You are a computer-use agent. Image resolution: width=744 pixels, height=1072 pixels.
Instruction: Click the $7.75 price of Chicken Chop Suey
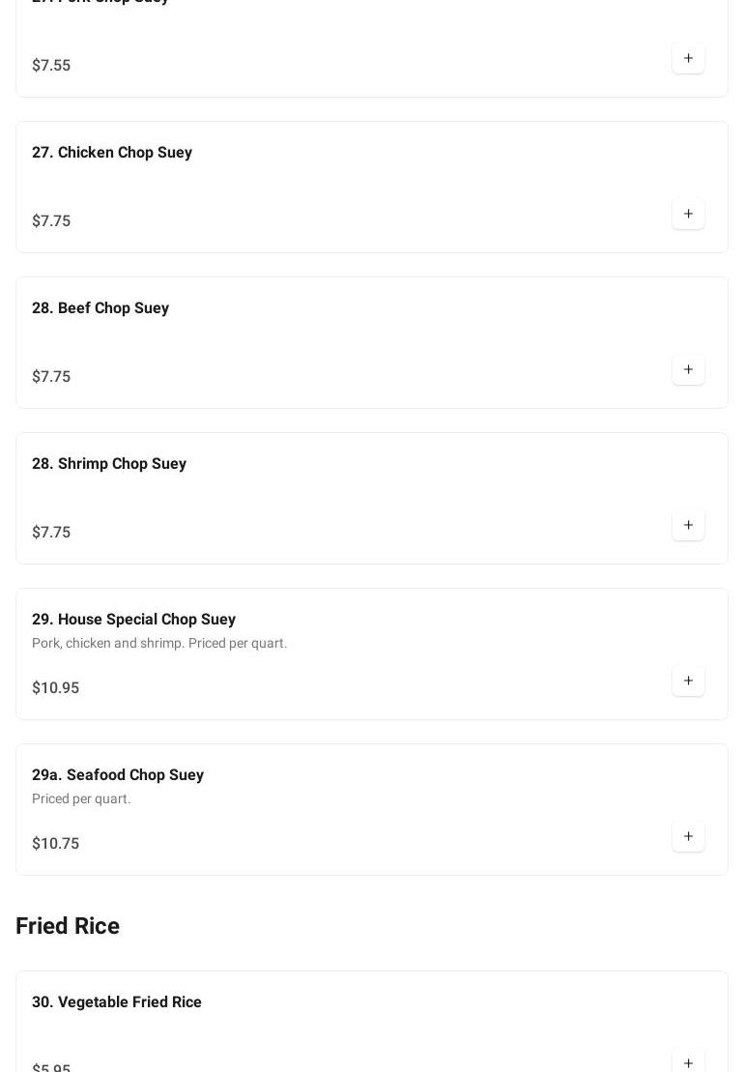51,221
